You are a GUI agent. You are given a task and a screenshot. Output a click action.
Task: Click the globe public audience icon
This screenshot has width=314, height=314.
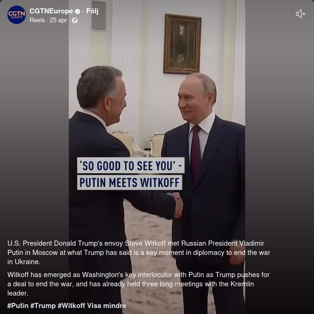75,20
